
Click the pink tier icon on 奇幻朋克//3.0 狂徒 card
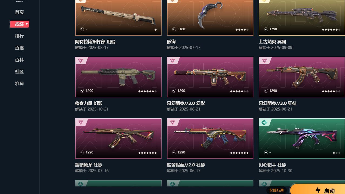[x=264, y=61]
